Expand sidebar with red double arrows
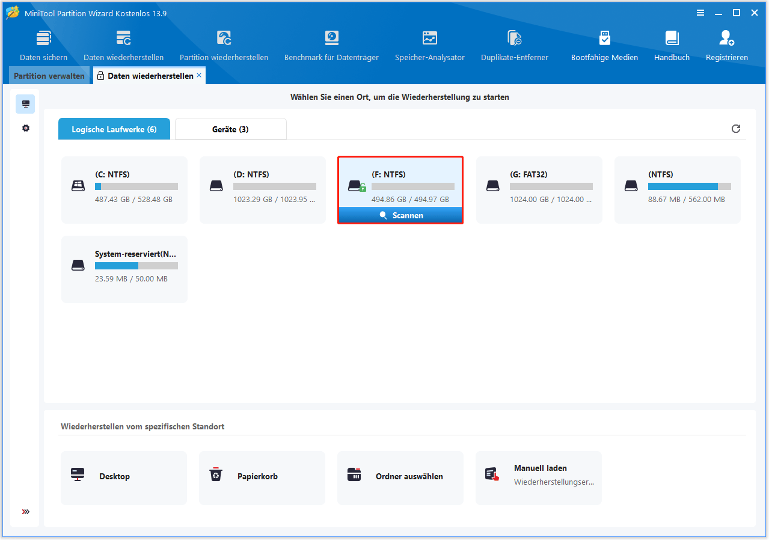Viewport: 769px width, 540px height. tap(25, 512)
